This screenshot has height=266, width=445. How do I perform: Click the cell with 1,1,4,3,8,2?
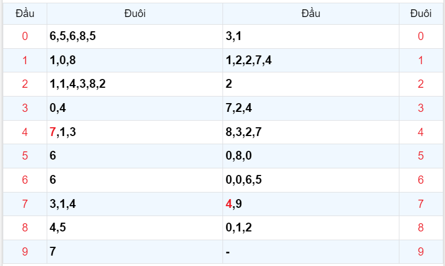(x=77, y=84)
